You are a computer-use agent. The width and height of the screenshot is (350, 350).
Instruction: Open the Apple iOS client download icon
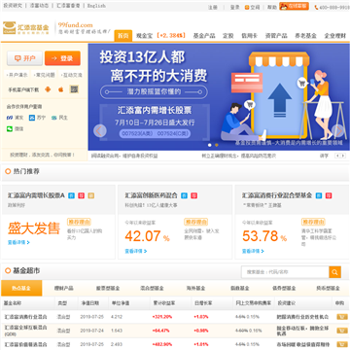60,89
